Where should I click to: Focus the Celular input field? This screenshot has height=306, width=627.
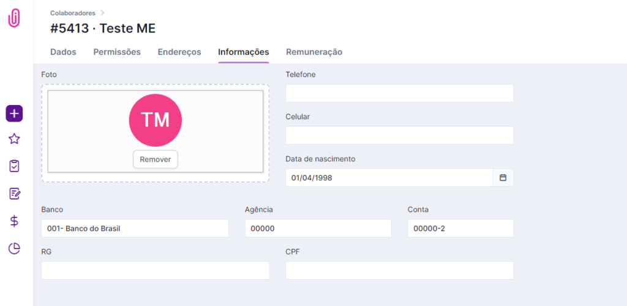tap(399, 135)
